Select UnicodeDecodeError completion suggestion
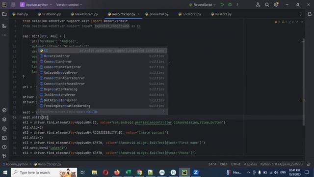This screenshot has height=177, width=314. [103, 73]
